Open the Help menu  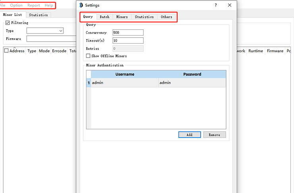pos(49,6)
